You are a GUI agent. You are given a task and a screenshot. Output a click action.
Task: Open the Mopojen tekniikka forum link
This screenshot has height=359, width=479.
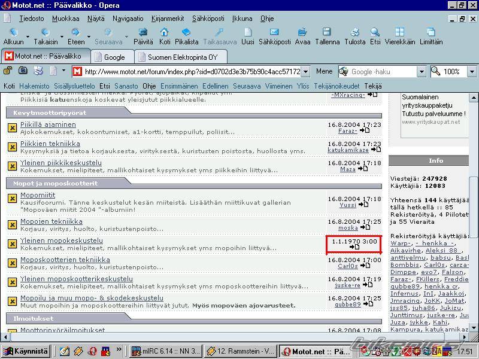coord(51,221)
